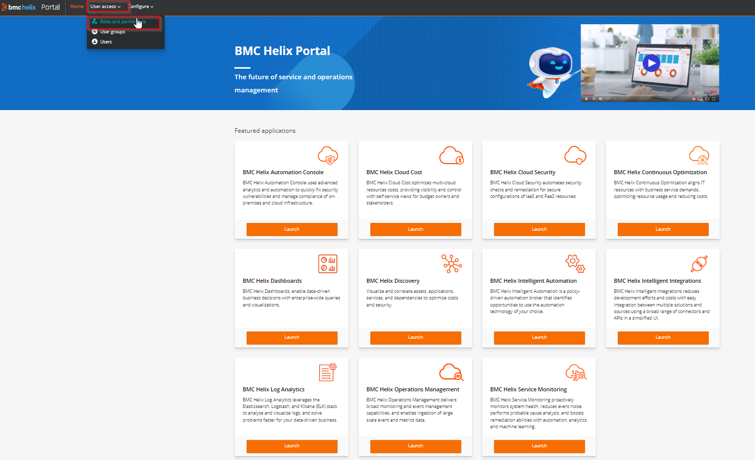Screen dimensions: 755x460
Task: Launch BMC Helix Continuous Optimization
Action: (x=663, y=229)
